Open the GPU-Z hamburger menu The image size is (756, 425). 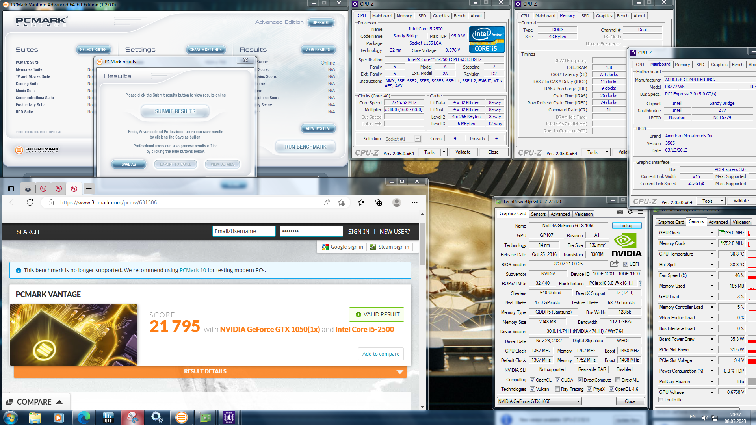[640, 212]
